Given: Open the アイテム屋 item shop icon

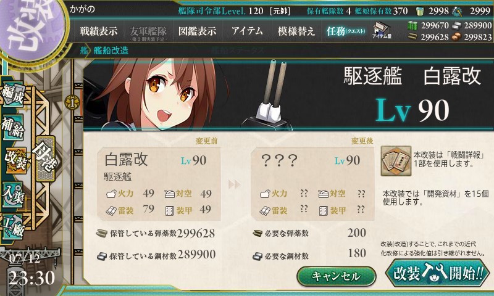Looking at the screenshot, I should tap(382, 30).
